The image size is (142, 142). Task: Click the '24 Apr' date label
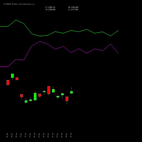[x=53, y=135]
